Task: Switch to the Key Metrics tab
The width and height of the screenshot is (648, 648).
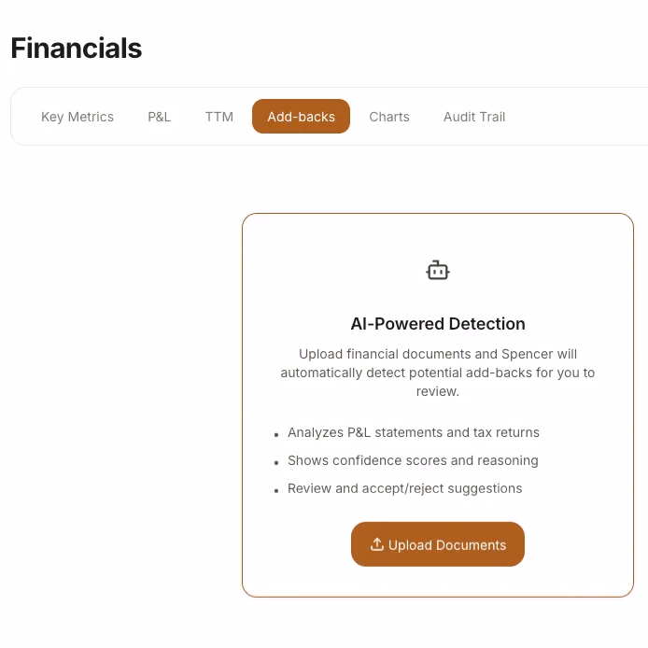Action: pyautogui.click(x=77, y=117)
